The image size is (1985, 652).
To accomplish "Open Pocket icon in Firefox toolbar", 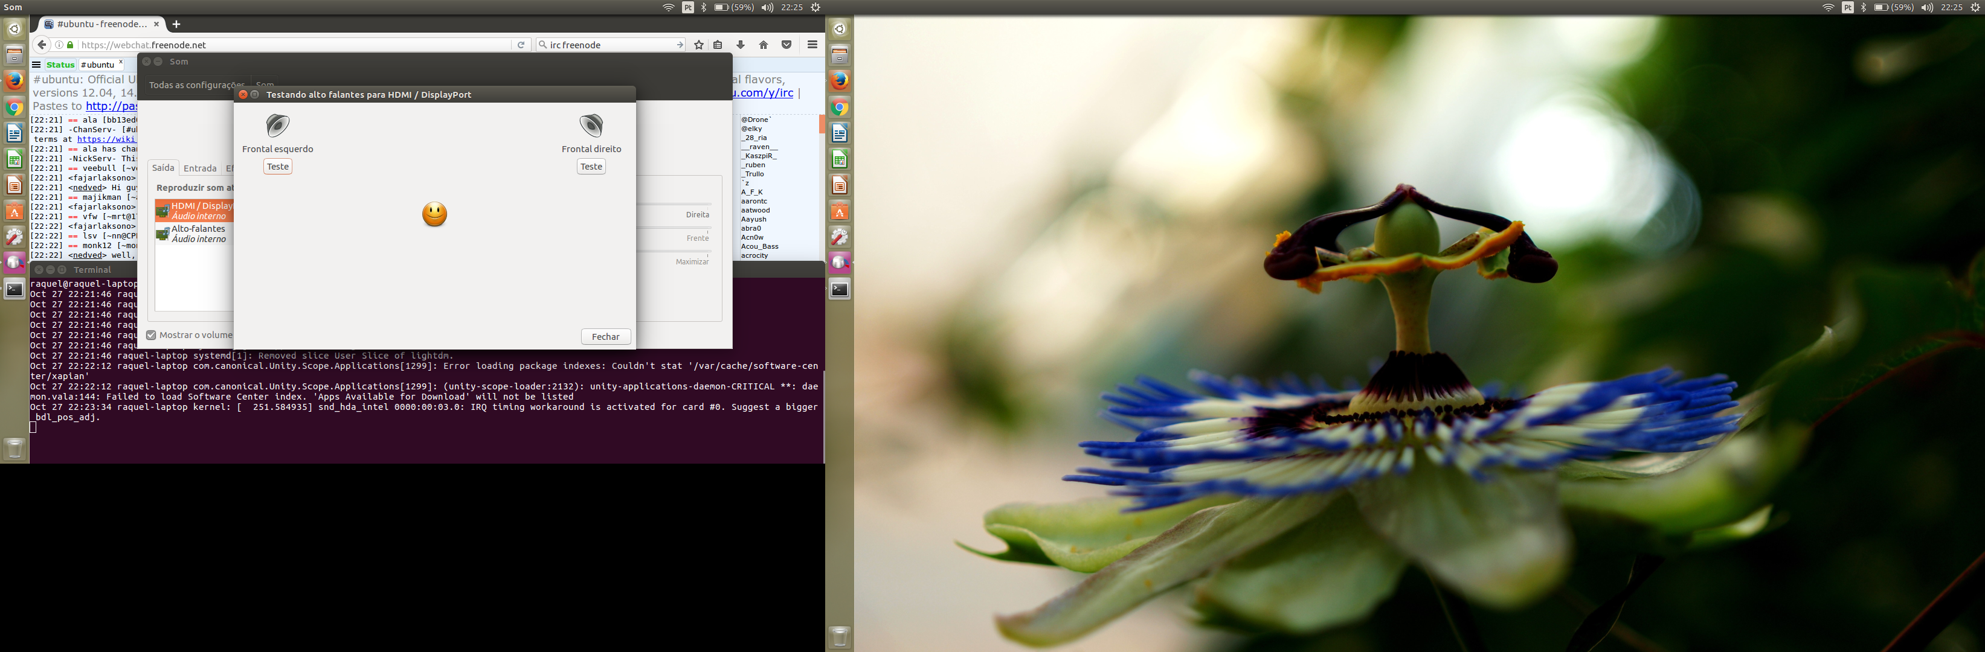I will [787, 45].
